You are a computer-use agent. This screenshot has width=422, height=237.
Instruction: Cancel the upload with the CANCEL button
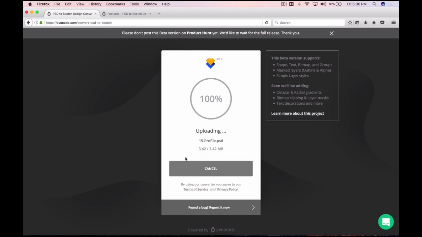click(x=211, y=169)
